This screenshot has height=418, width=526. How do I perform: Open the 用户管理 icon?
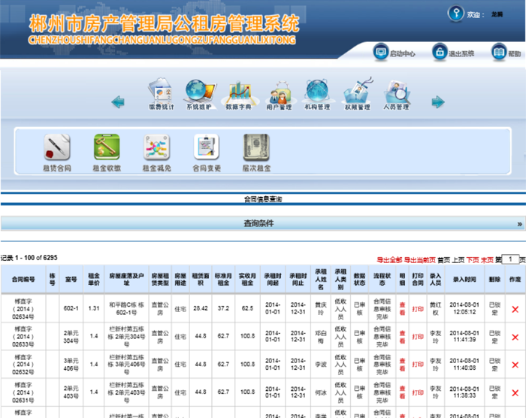pos(280,93)
